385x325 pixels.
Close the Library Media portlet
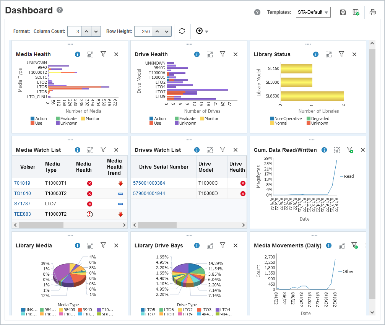[116, 245]
